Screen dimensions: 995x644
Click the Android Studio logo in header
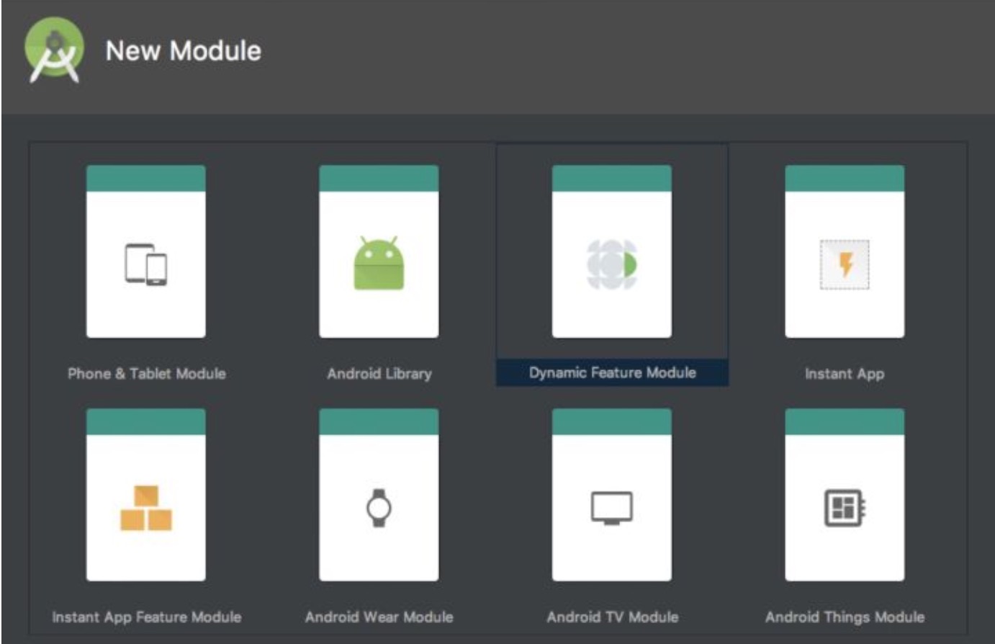(54, 50)
